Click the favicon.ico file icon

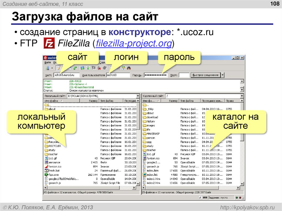(x=46, y=166)
